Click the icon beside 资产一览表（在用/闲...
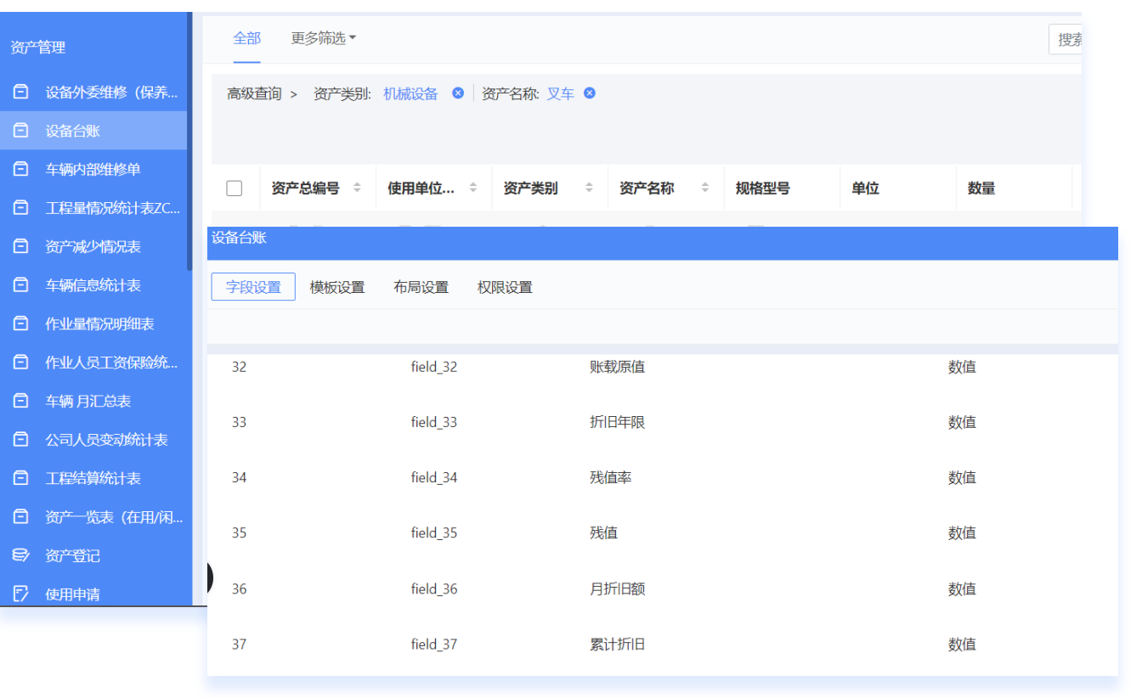The image size is (1142, 698). [21, 517]
